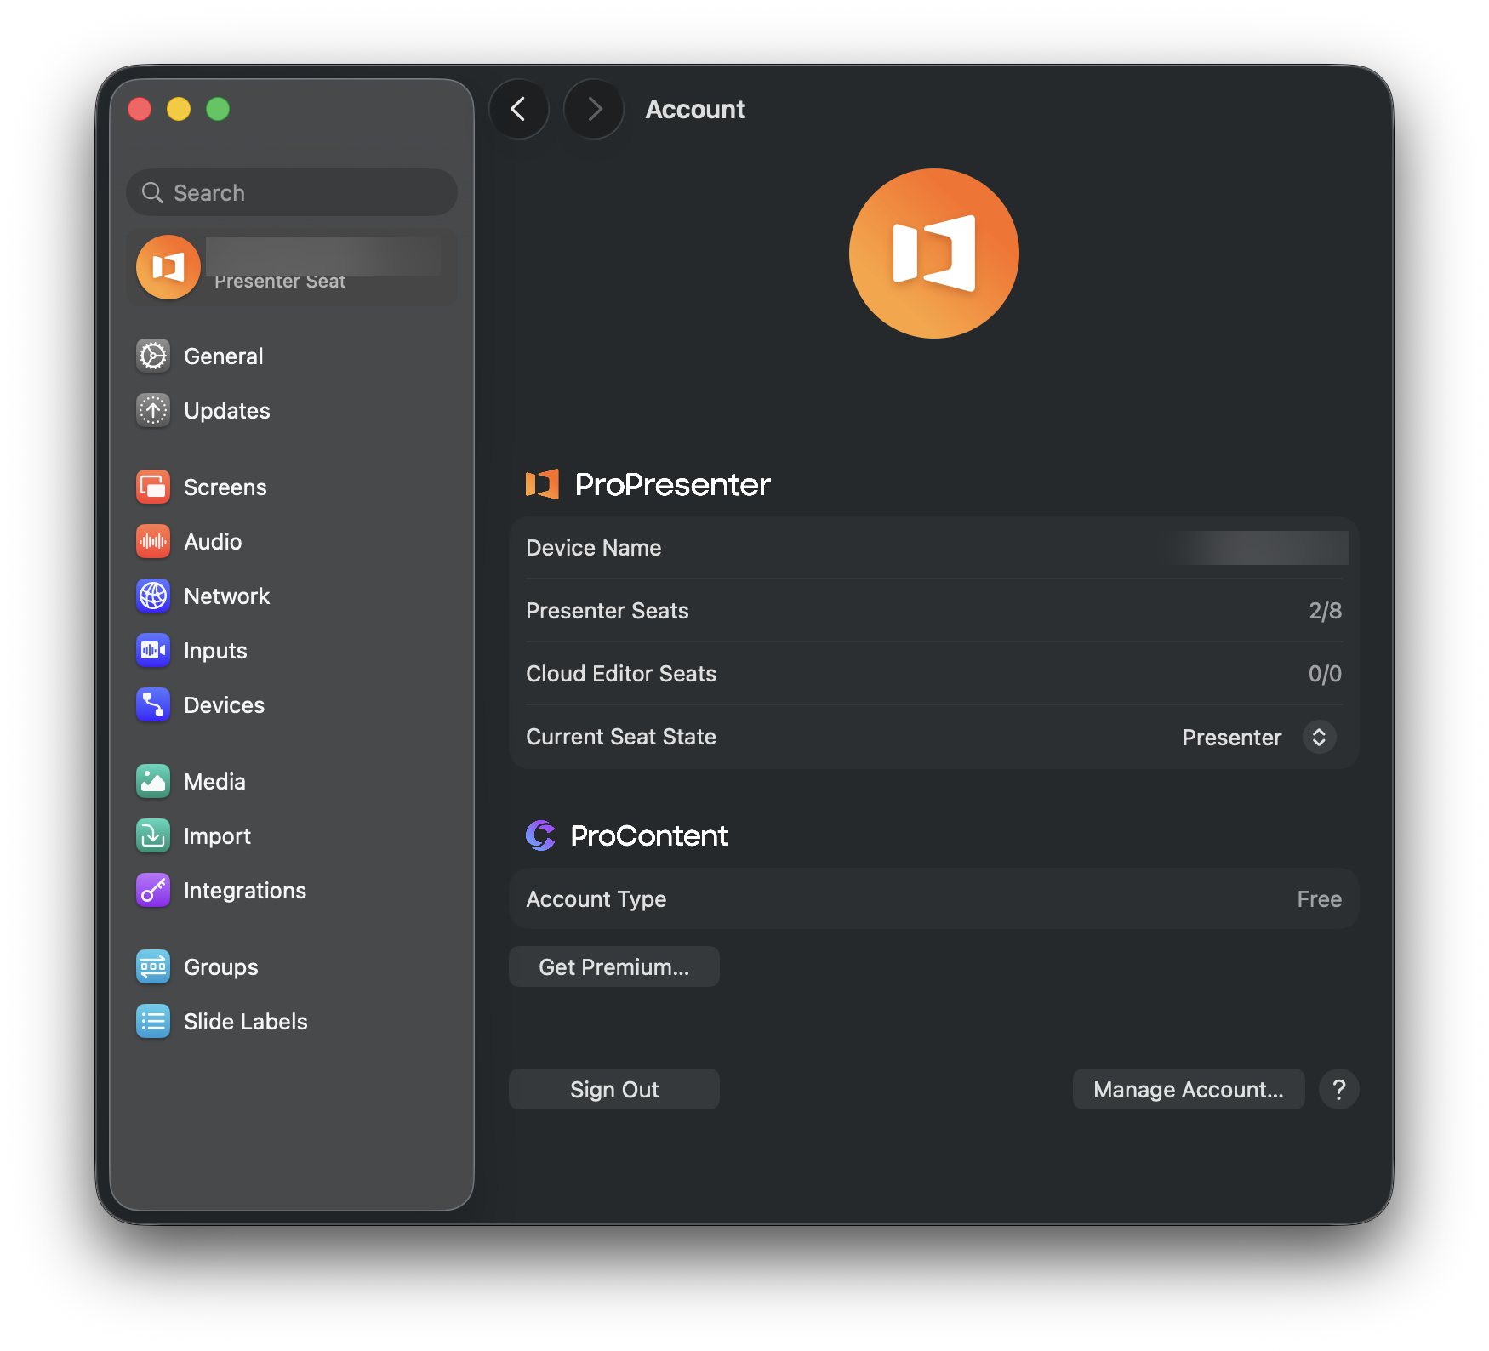Click the Updates arrow icon
The width and height of the screenshot is (1489, 1351).
153,410
